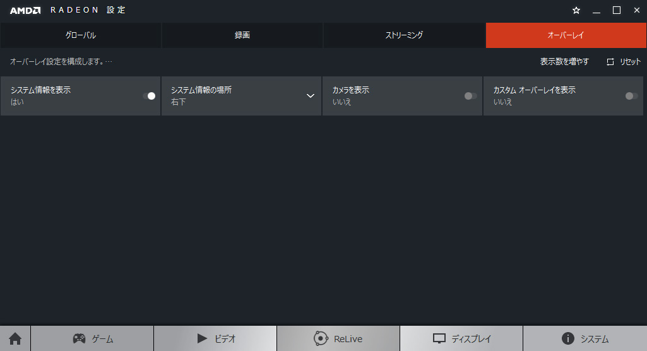Select the オーバーレイ tab

click(566, 35)
